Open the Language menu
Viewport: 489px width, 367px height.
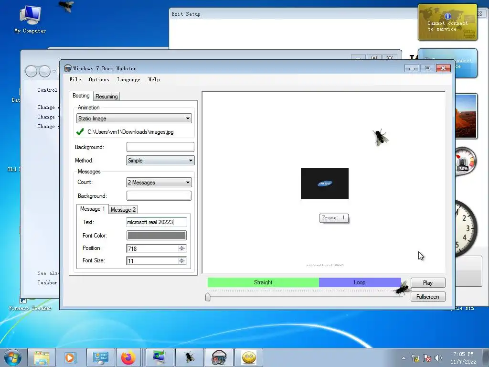tap(128, 80)
